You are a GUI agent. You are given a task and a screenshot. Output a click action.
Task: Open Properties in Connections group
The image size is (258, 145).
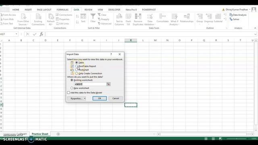[x=63, y=19]
